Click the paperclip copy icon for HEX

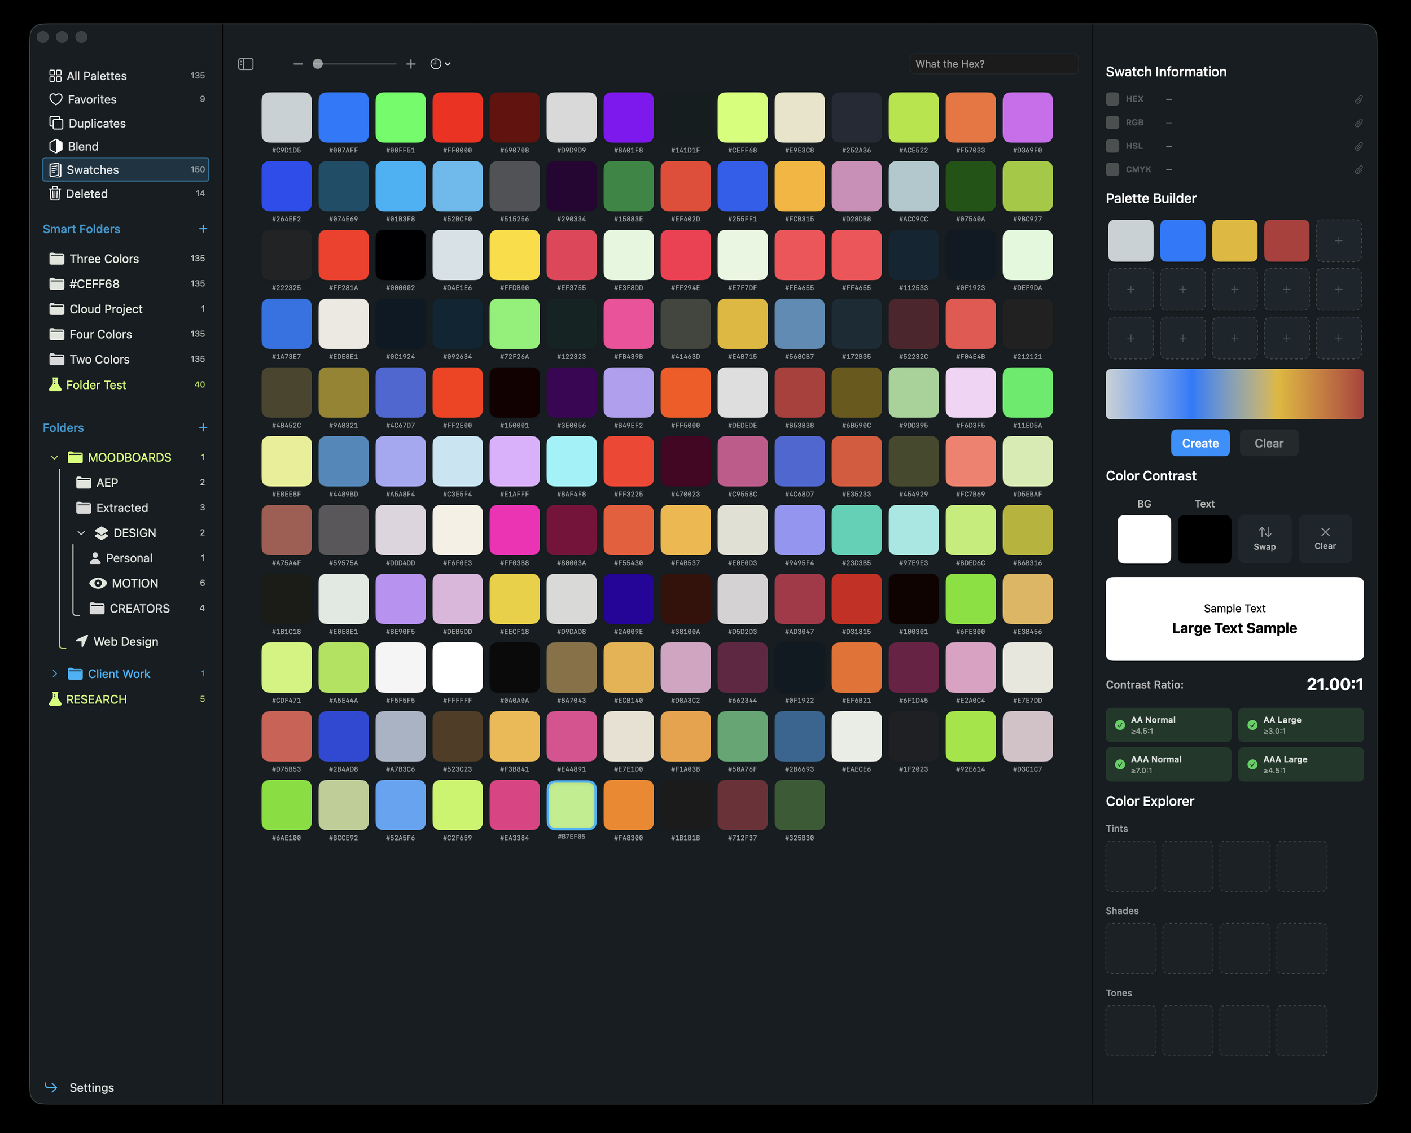pos(1359,99)
